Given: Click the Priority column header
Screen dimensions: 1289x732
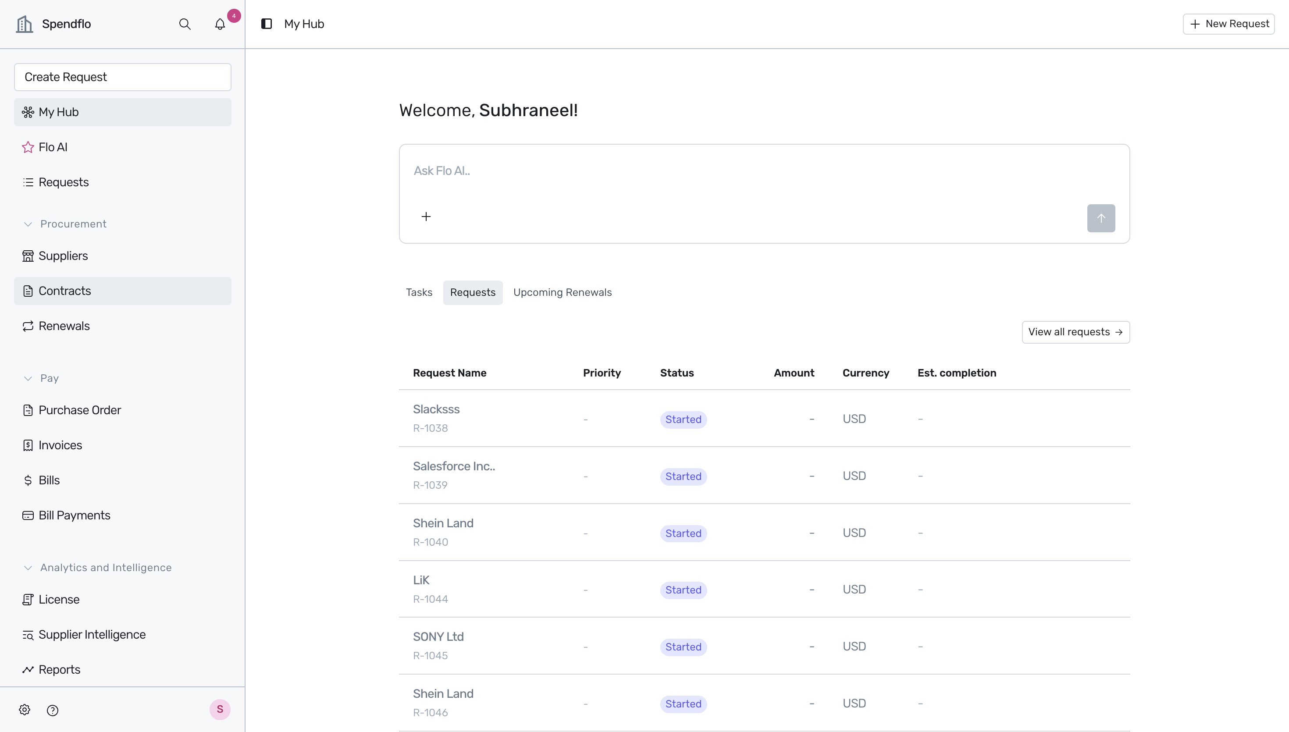Looking at the screenshot, I should (602, 373).
